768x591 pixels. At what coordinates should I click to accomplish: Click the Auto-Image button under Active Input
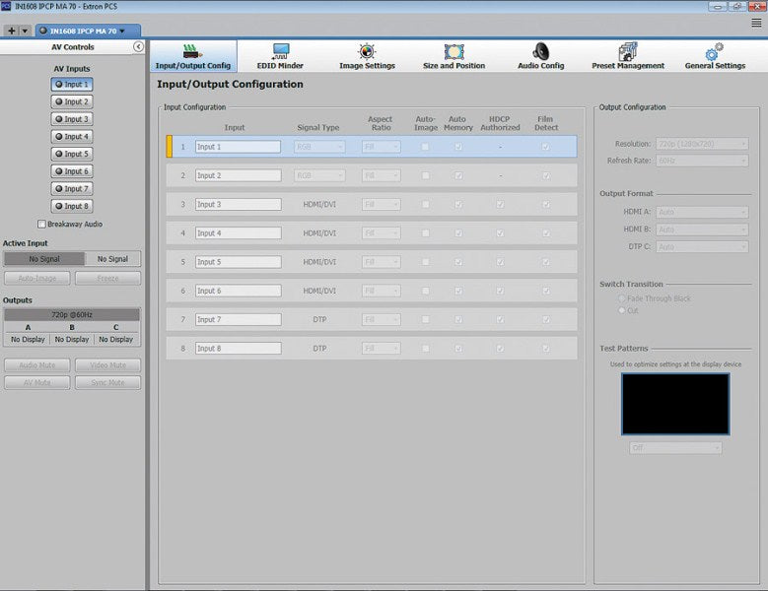(37, 279)
